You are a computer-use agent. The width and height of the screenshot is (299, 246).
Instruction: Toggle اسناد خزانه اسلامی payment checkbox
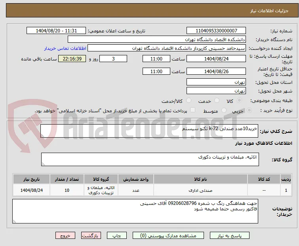tap(193, 110)
